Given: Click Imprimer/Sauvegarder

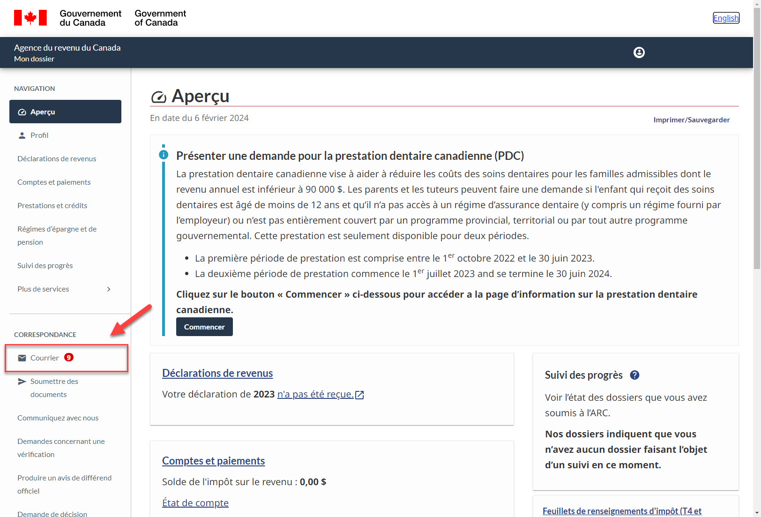Looking at the screenshot, I should point(691,120).
